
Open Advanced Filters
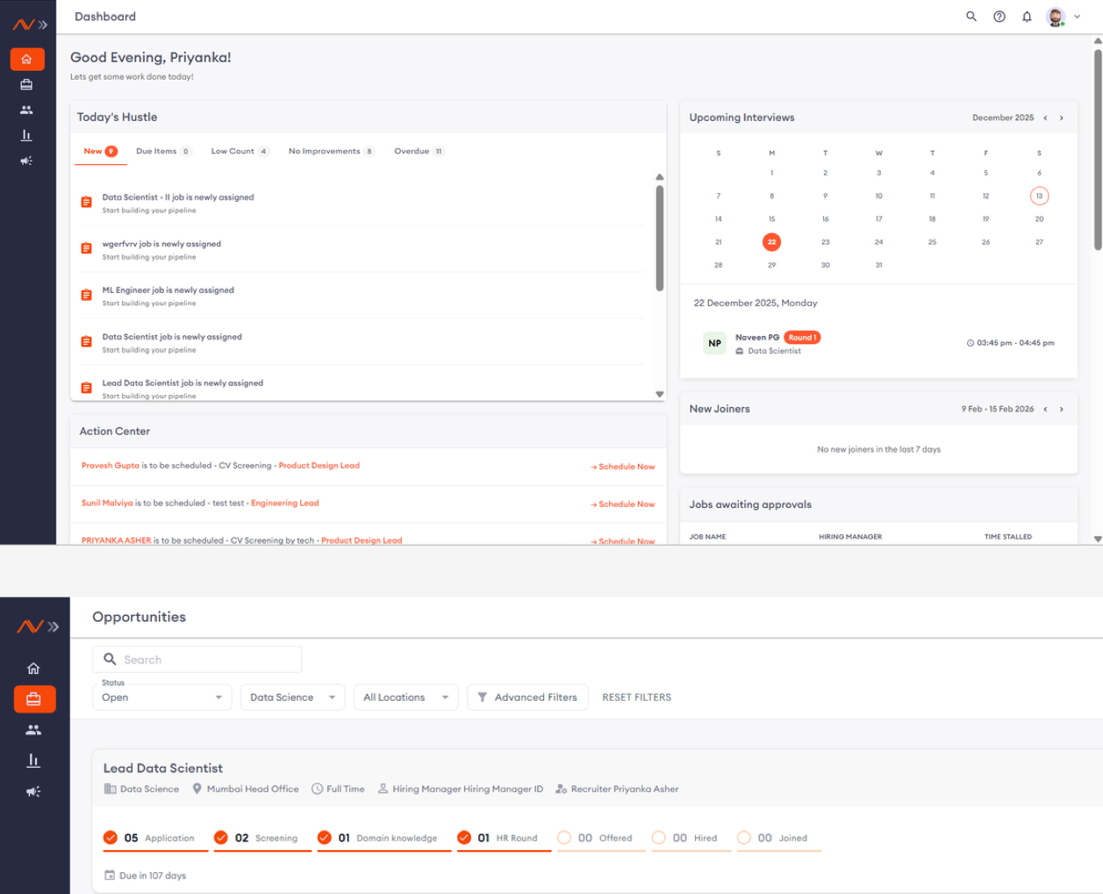click(527, 697)
